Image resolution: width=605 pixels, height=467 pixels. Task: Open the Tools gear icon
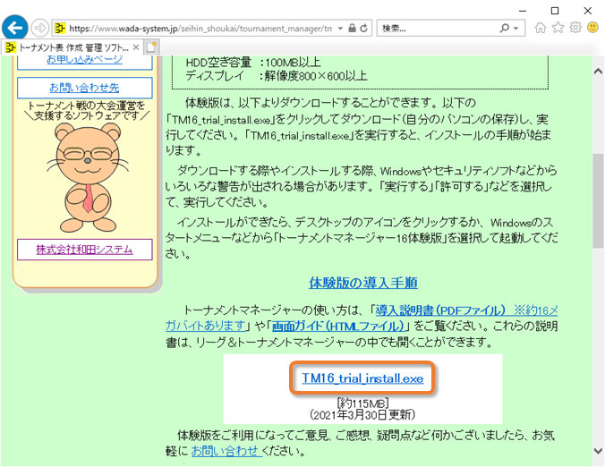(x=575, y=28)
